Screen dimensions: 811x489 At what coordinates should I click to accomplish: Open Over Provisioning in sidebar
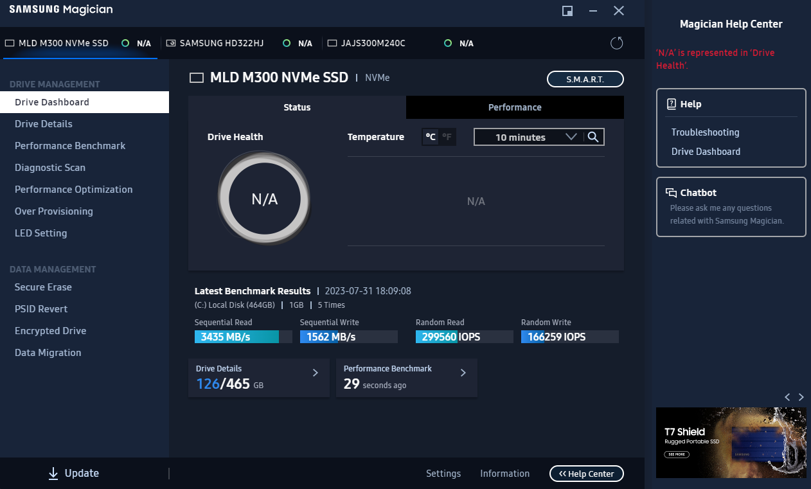click(84, 211)
